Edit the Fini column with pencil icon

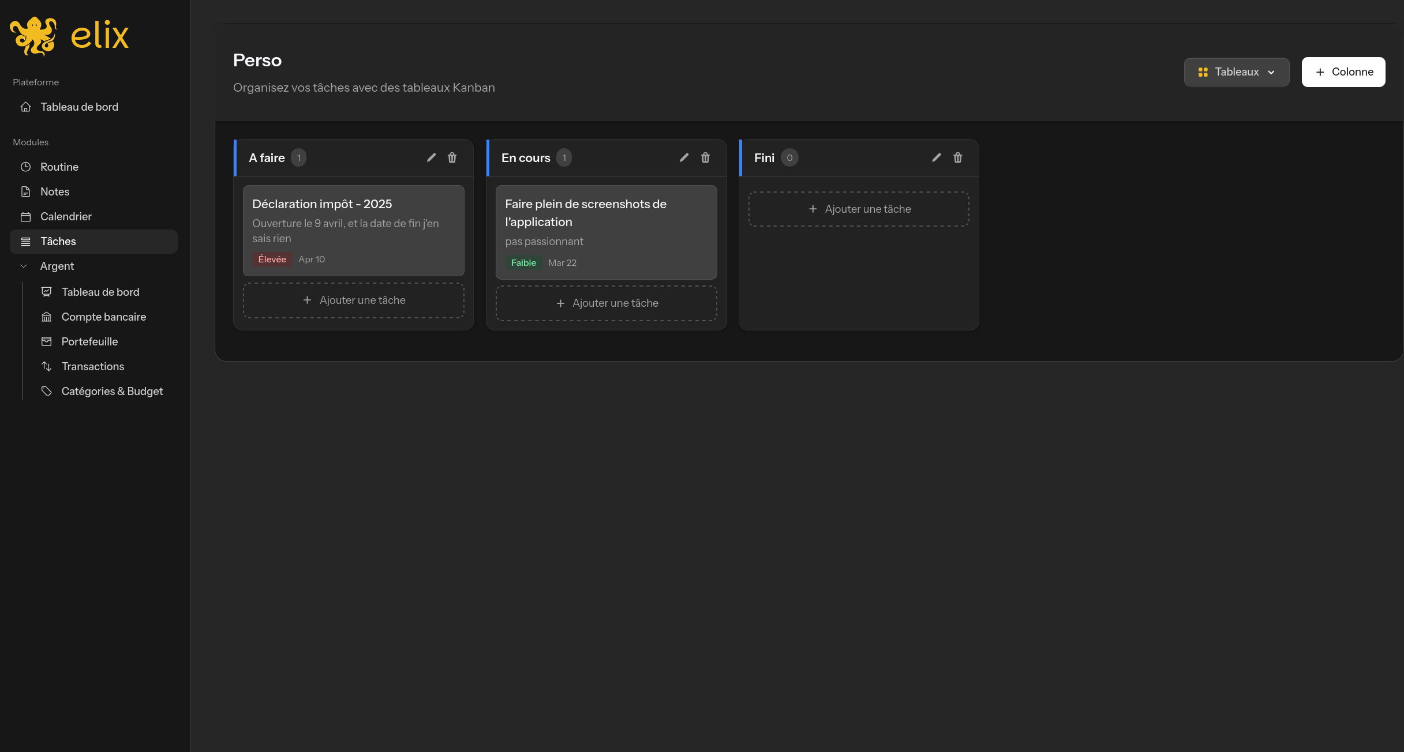(936, 157)
